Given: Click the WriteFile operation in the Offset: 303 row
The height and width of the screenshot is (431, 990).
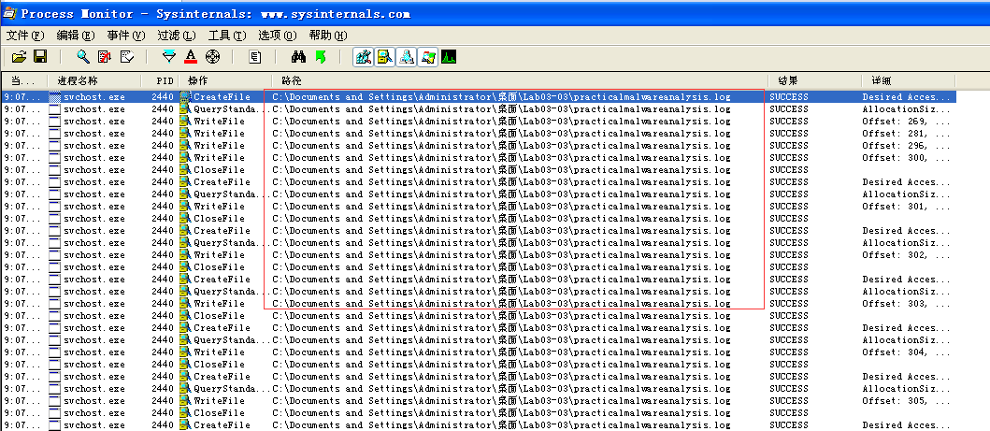Looking at the screenshot, I should [x=219, y=304].
